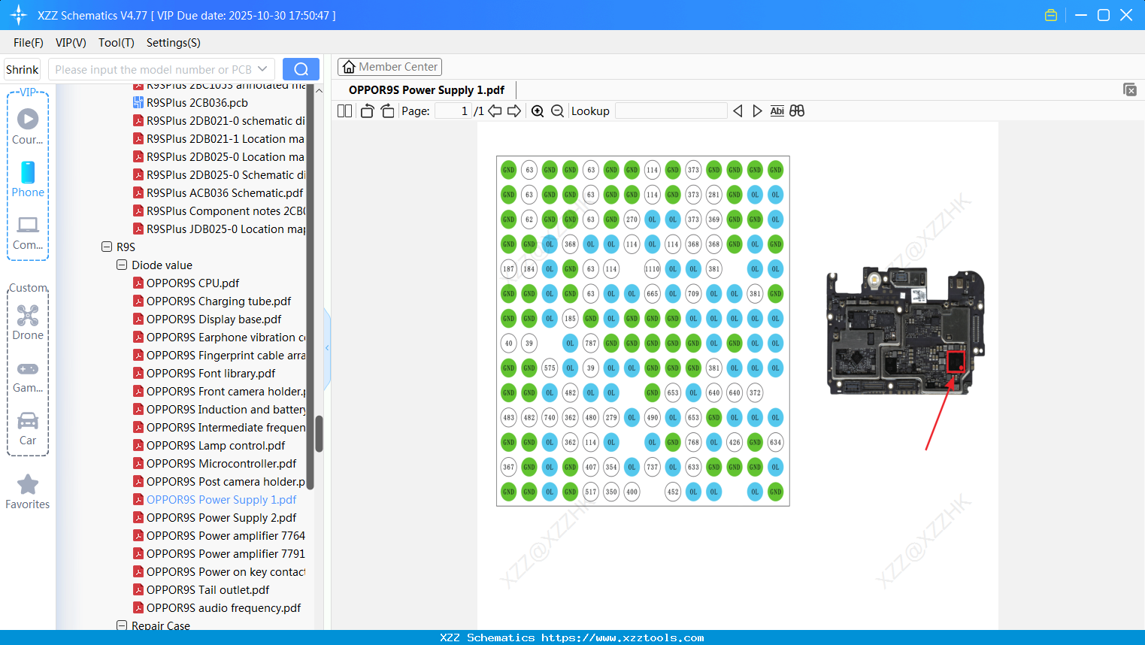This screenshot has height=645, width=1145.
Task: Open OPPOR9S Tail outlet.pdf
Action: pyautogui.click(x=207, y=590)
